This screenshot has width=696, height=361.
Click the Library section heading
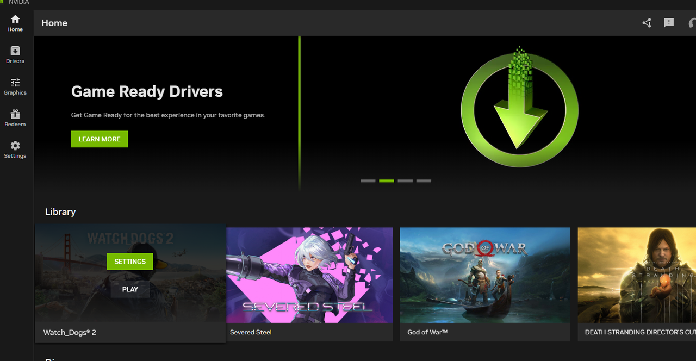pyautogui.click(x=60, y=212)
